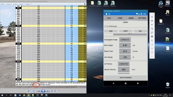Click the ADD ammo button
Image resolution: width=173 pixels, height=97 pixels.
pos(111,31)
